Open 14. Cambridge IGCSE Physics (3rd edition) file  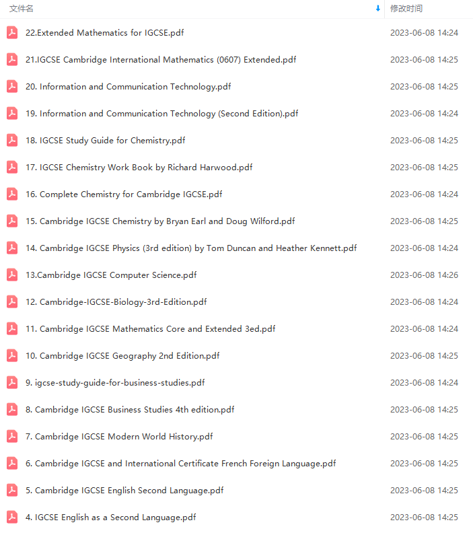[x=191, y=248]
